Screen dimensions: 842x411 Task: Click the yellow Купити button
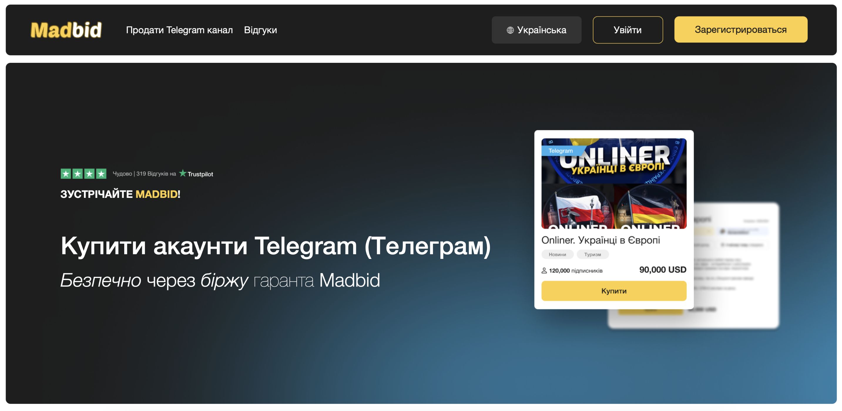coord(614,291)
